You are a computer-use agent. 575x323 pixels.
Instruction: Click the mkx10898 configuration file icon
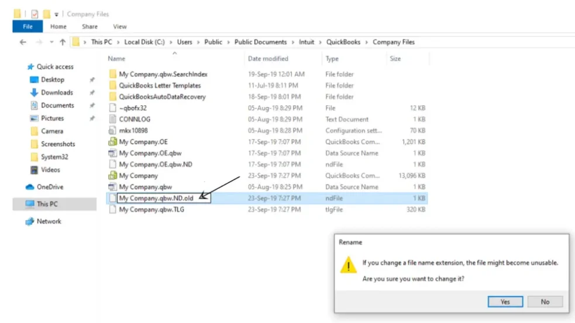pyautogui.click(x=113, y=131)
